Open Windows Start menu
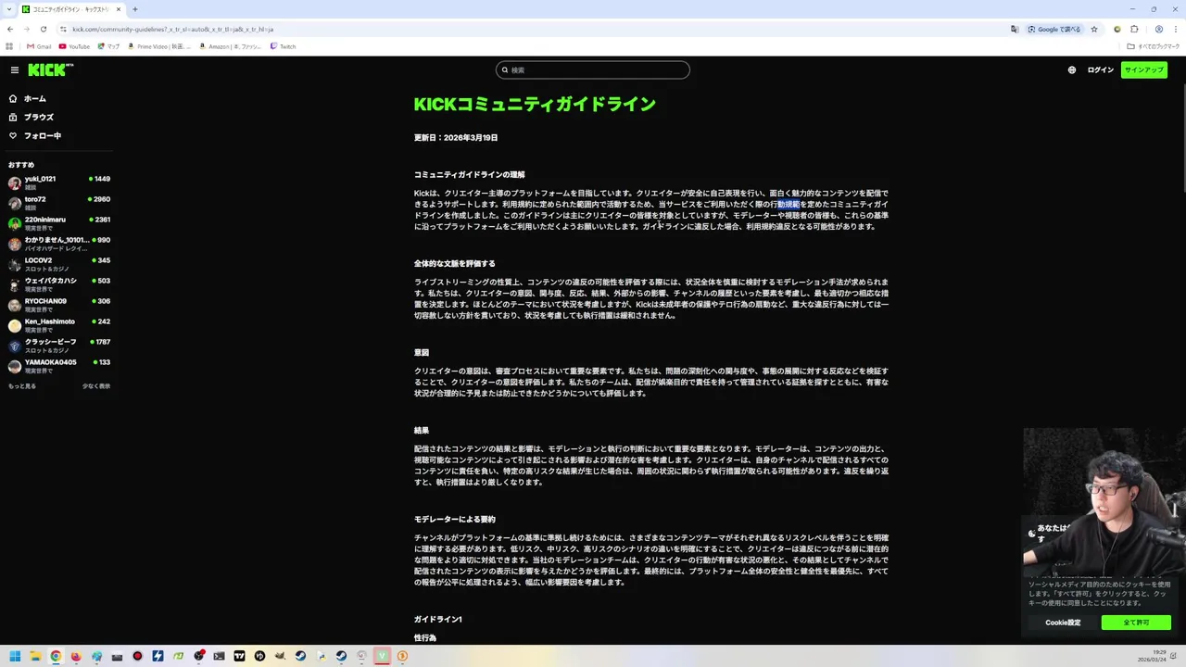The height and width of the screenshot is (667, 1186). click(15, 656)
